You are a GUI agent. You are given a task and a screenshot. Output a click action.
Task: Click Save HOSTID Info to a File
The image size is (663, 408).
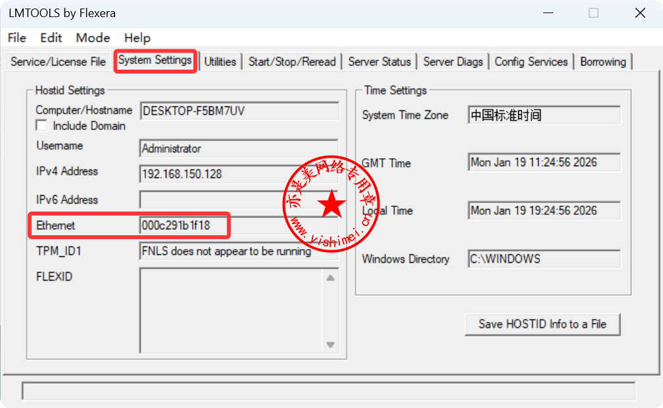(x=542, y=324)
